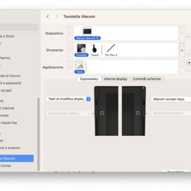Click right scroll arrow in Strumento row
The height and width of the screenshot is (191, 191).
[x=182, y=50]
